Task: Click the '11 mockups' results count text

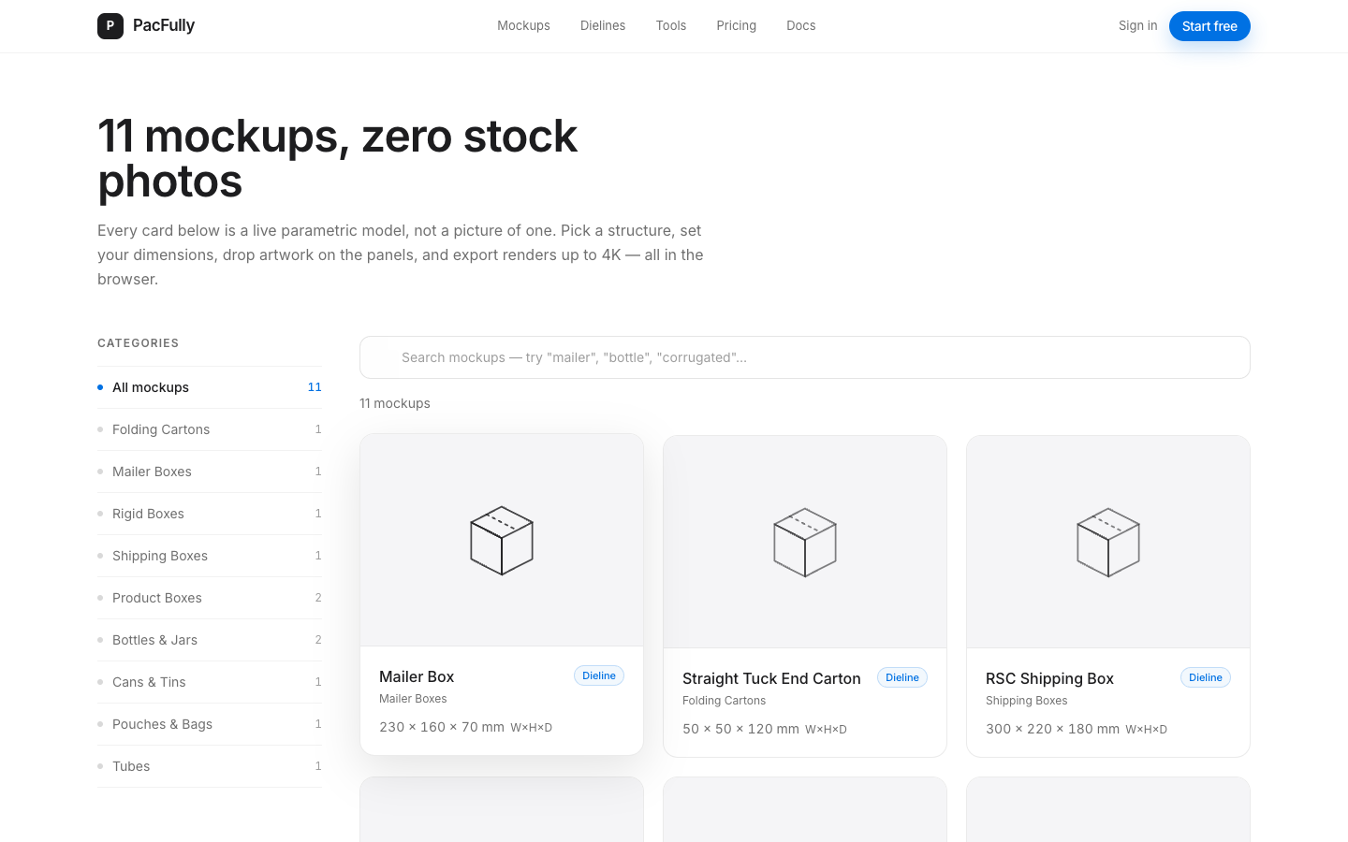Action: tap(395, 403)
